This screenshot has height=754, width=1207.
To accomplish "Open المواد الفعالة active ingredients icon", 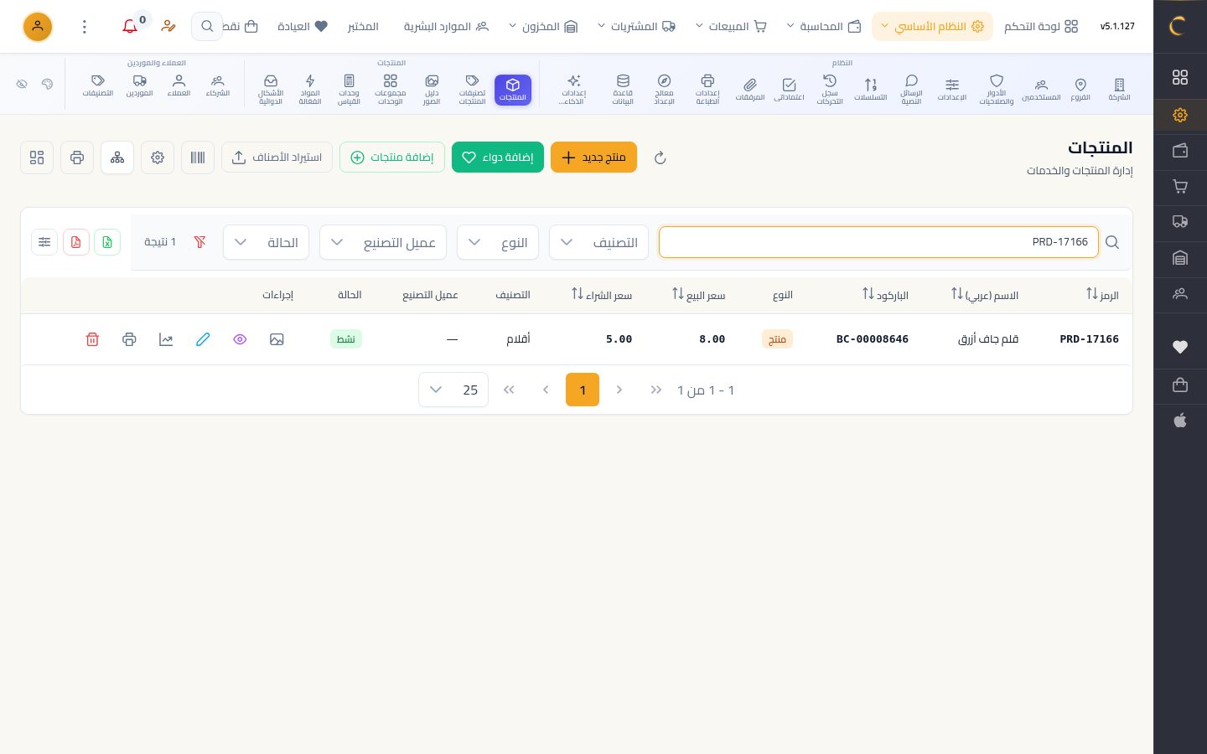I will tap(310, 88).
